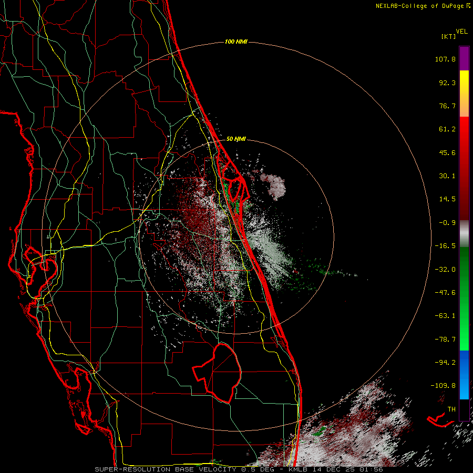The width and height of the screenshot is (473, 473).
Task: Click the [KT] units label
Action: [449, 36]
